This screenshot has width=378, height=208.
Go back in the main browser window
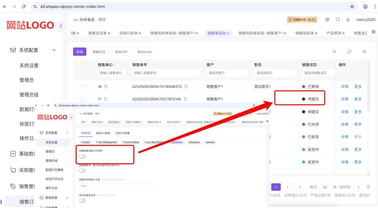tap(5, 7)
